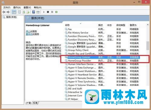
Task: Restart the service with the restart icon
Action: click(x=56, y=12)
